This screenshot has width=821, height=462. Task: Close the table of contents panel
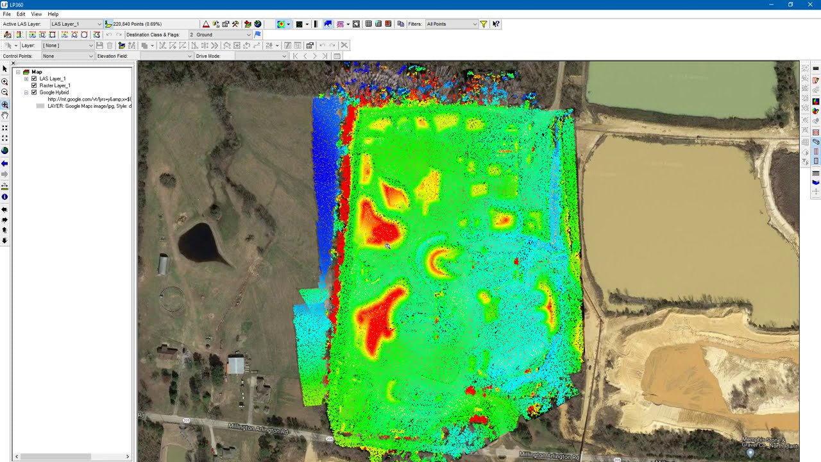coord(13,64)
